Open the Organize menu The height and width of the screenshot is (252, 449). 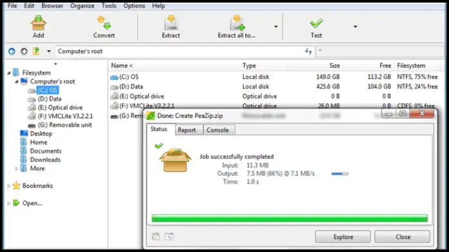tap(82, 6)
